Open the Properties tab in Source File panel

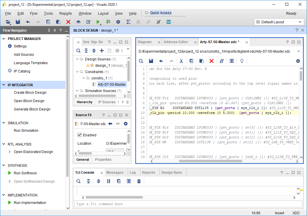tap(103, 160)
